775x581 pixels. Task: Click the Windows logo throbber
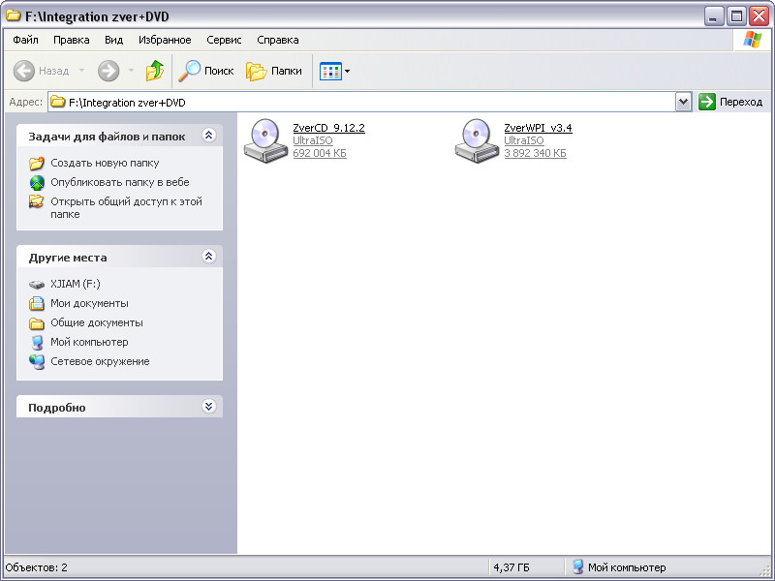pyautogui.click(x=752, y=40)
